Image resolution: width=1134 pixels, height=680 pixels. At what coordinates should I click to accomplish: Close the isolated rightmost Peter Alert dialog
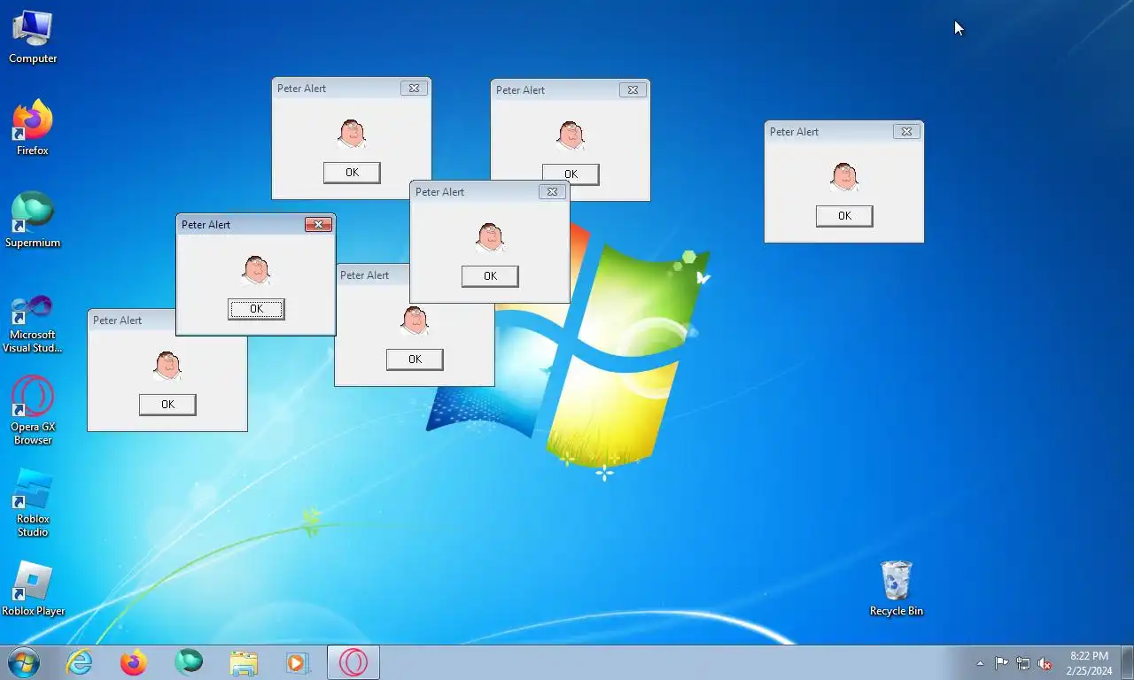click(x=906, y=132)
